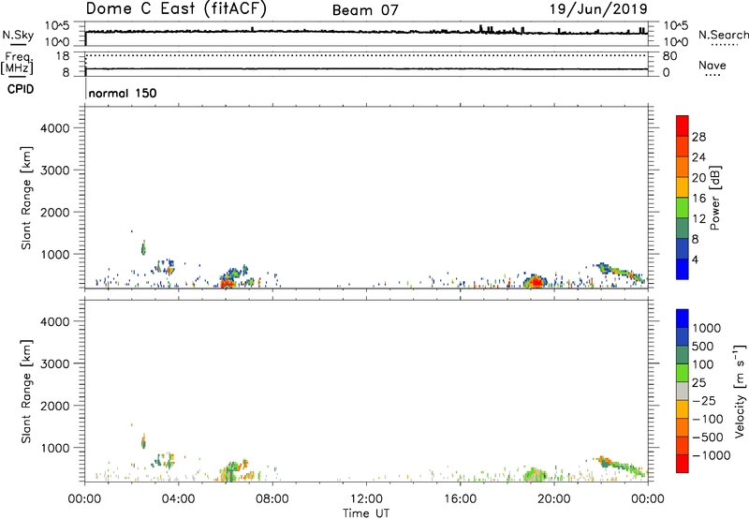Image resolution: width=749 pixels, height=519 pixels.
Task: Click the '20:00' time axis tick label
Action: pyautogui.click(x=553, y=499)
